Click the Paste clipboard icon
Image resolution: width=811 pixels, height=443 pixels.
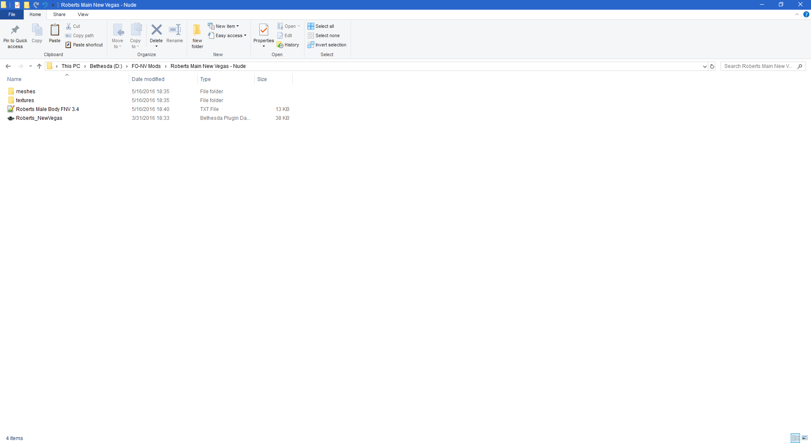[x=54, y=34]
